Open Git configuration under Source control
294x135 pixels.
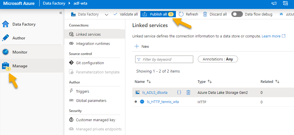pos(90,63)
